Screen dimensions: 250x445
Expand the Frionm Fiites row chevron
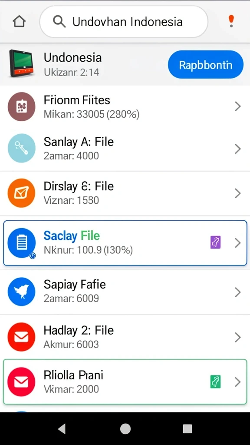click(x=238, y=107)
